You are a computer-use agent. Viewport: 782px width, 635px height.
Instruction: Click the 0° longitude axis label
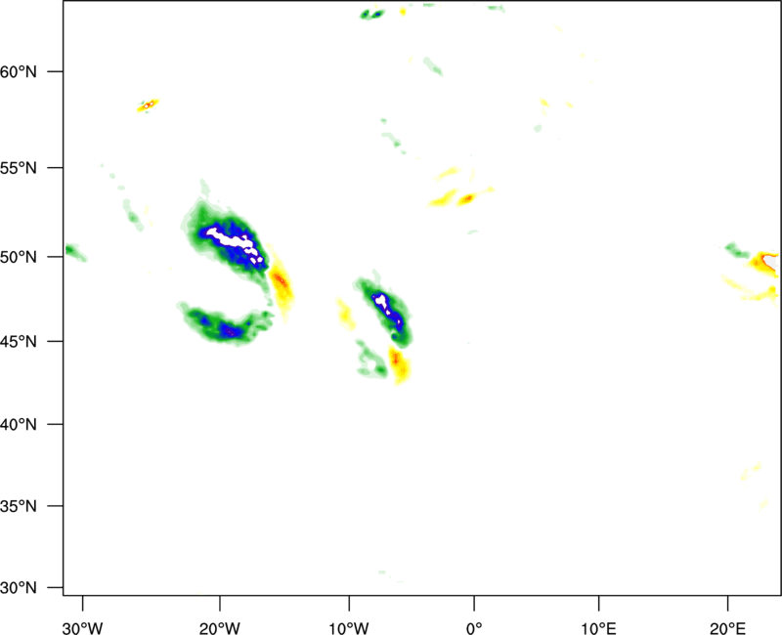click(474, 628)
